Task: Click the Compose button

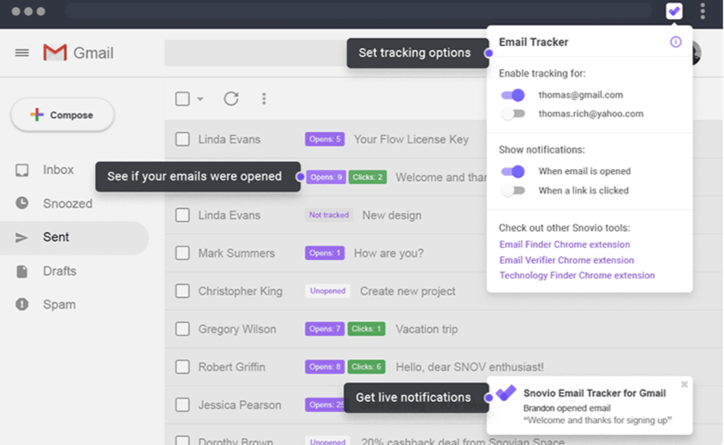Action: [x=62, y=115]
